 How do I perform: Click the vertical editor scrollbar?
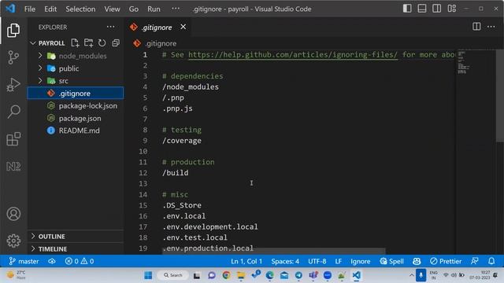(500, 95)
